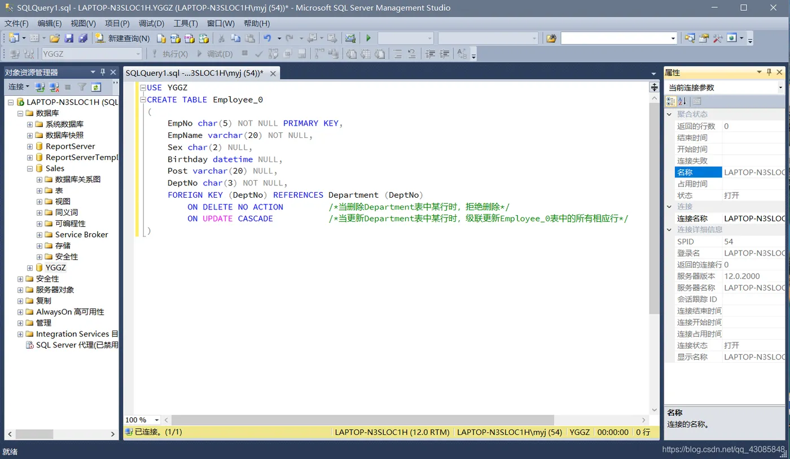Screen dimensions: 790x459
Task: Click the Open File folder icon
Action: click(x=55, y=38)
